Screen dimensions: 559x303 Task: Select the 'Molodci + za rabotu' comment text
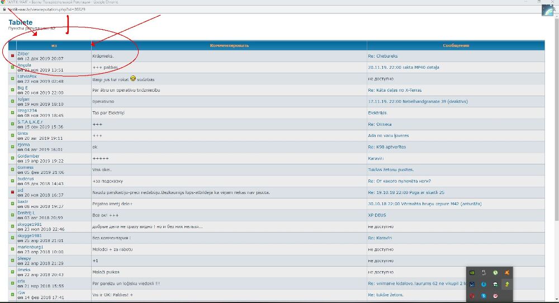[x=112, y=249]
